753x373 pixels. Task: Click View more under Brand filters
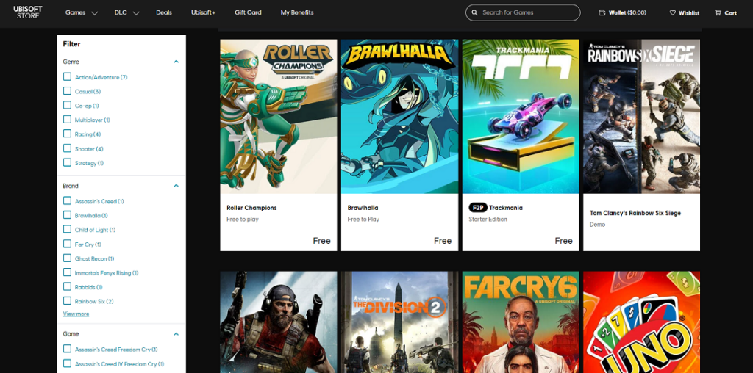(x=76, y=314)
